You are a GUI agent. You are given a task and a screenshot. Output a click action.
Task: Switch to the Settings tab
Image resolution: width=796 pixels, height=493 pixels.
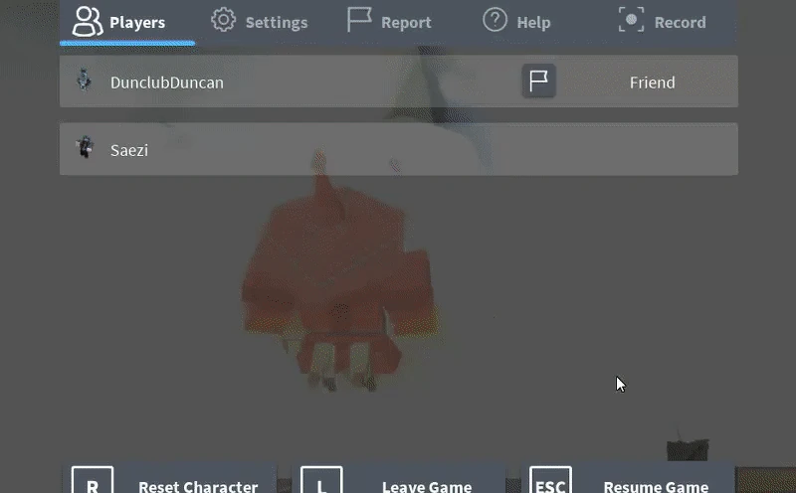(x=260, y=22)
